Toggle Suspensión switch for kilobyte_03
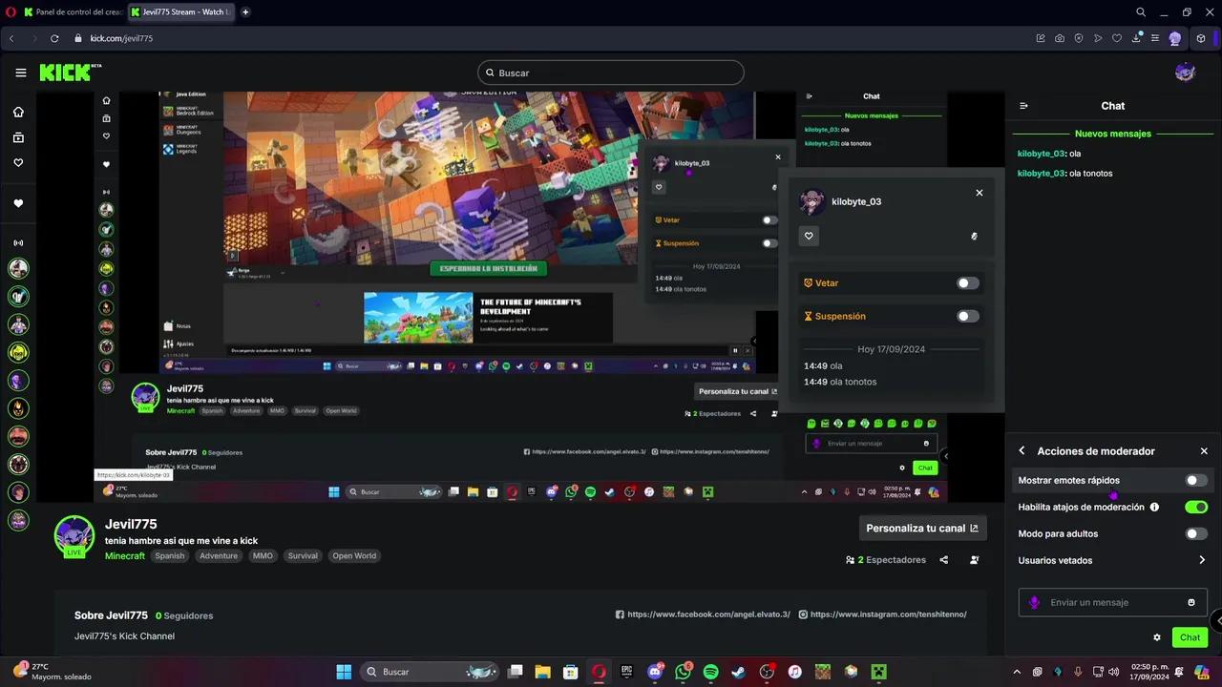1222x687 pixels. click(x=967, y=316)
